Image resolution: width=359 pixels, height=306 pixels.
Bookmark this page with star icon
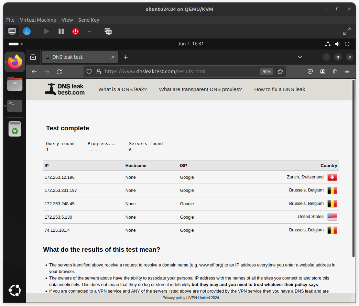tap(280, 72)
